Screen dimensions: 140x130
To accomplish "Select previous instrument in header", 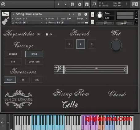I will [x=69, y=14].
